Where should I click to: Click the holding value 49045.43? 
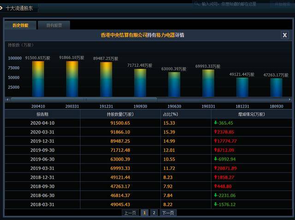coord(120,204)
